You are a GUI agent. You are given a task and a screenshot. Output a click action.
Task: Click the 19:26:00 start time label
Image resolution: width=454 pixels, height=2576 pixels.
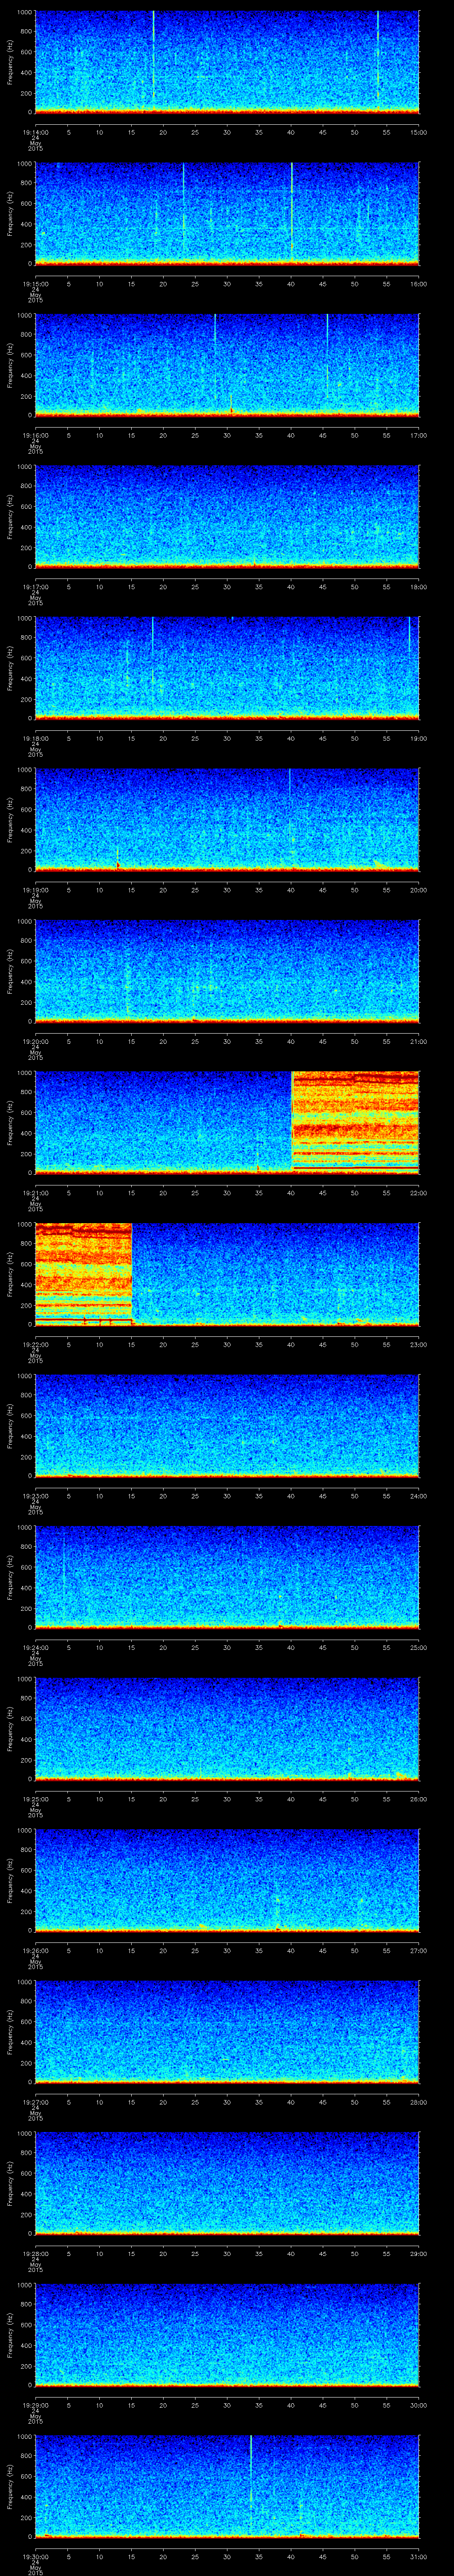pos(35,1950)
